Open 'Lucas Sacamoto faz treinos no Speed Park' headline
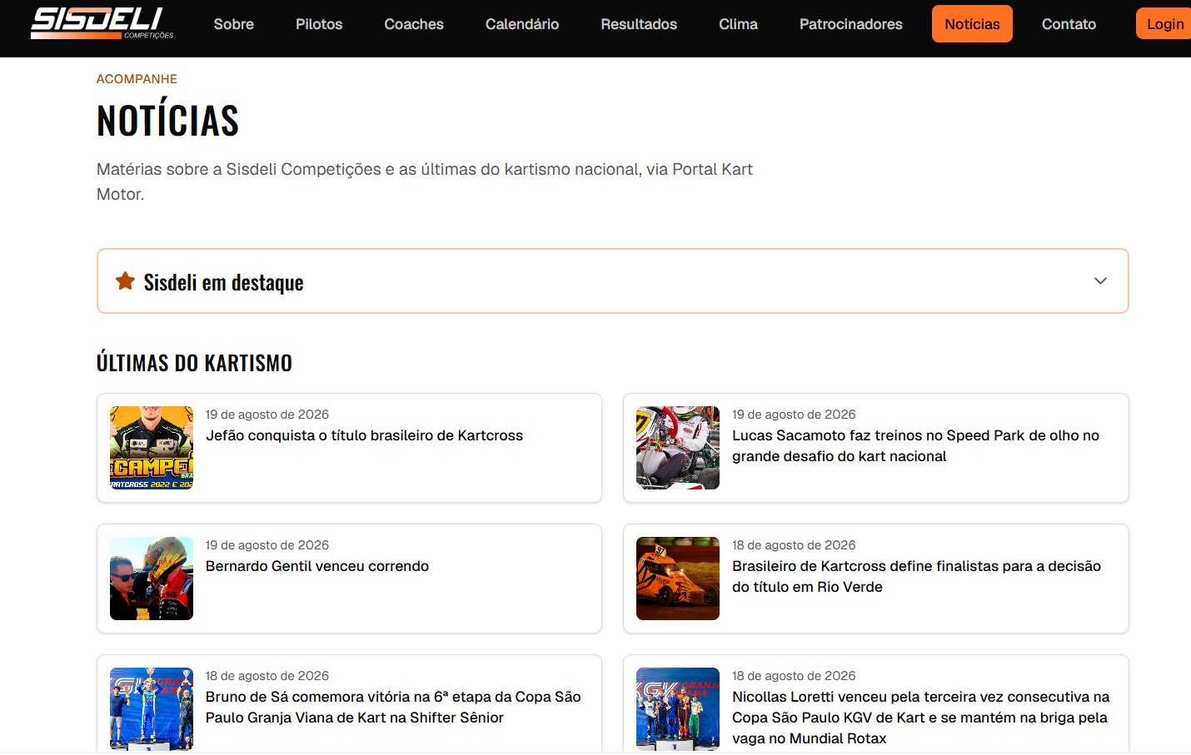Screen dimensions: 1191x755 (x=915, y=446)
